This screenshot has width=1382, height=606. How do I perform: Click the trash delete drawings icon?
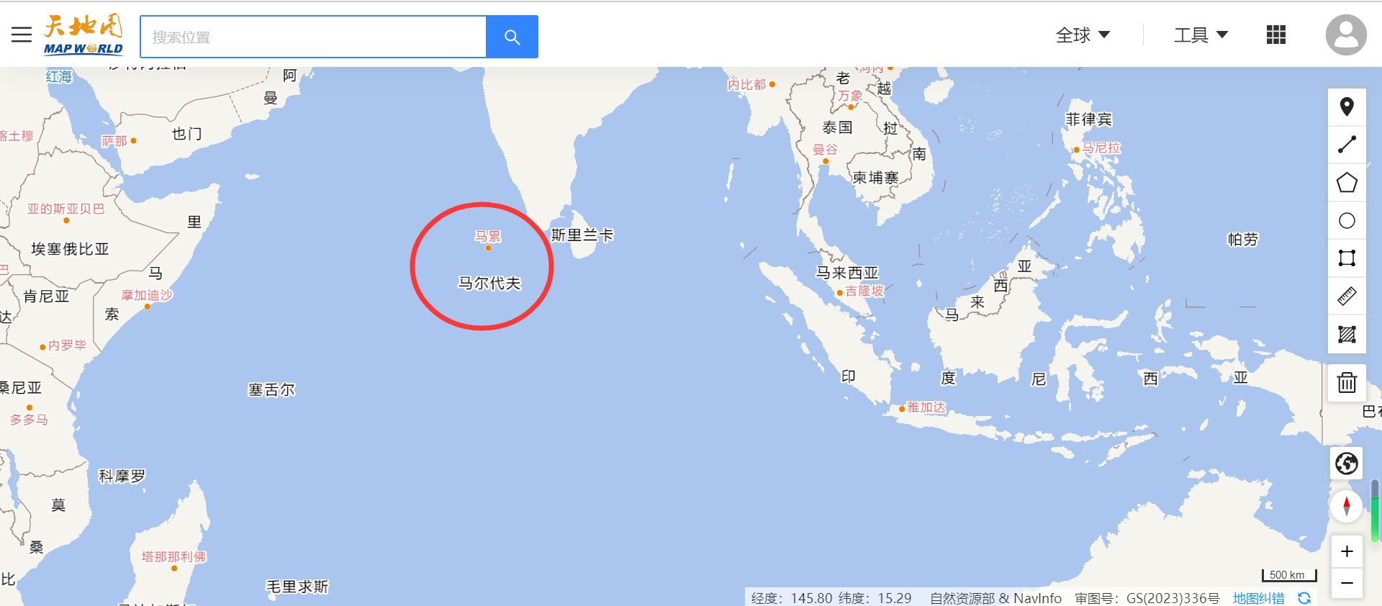point(1347,382)
